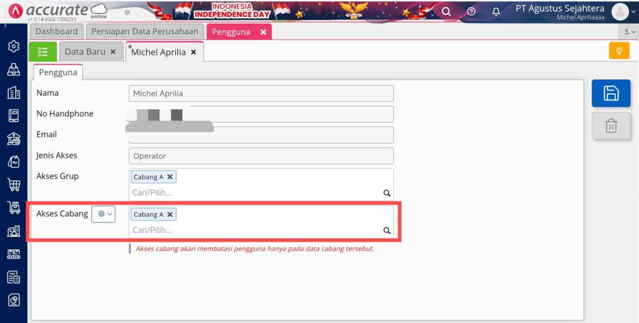Screen dimensions: 639x323
Task: Click the Akses Grup search magnifier
Action: pyautogui.click(x=387, y=193)
